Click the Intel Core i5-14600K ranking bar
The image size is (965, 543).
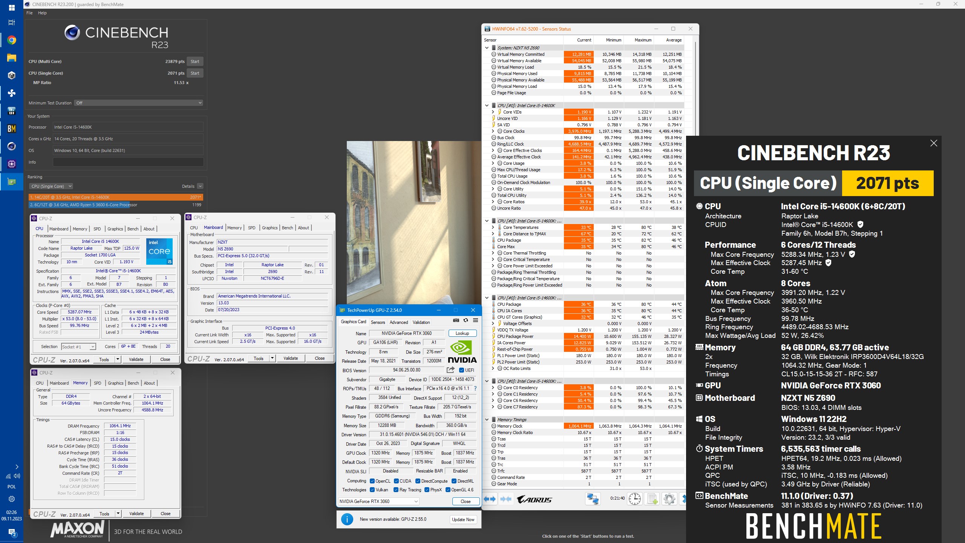(x=116, y=197)
